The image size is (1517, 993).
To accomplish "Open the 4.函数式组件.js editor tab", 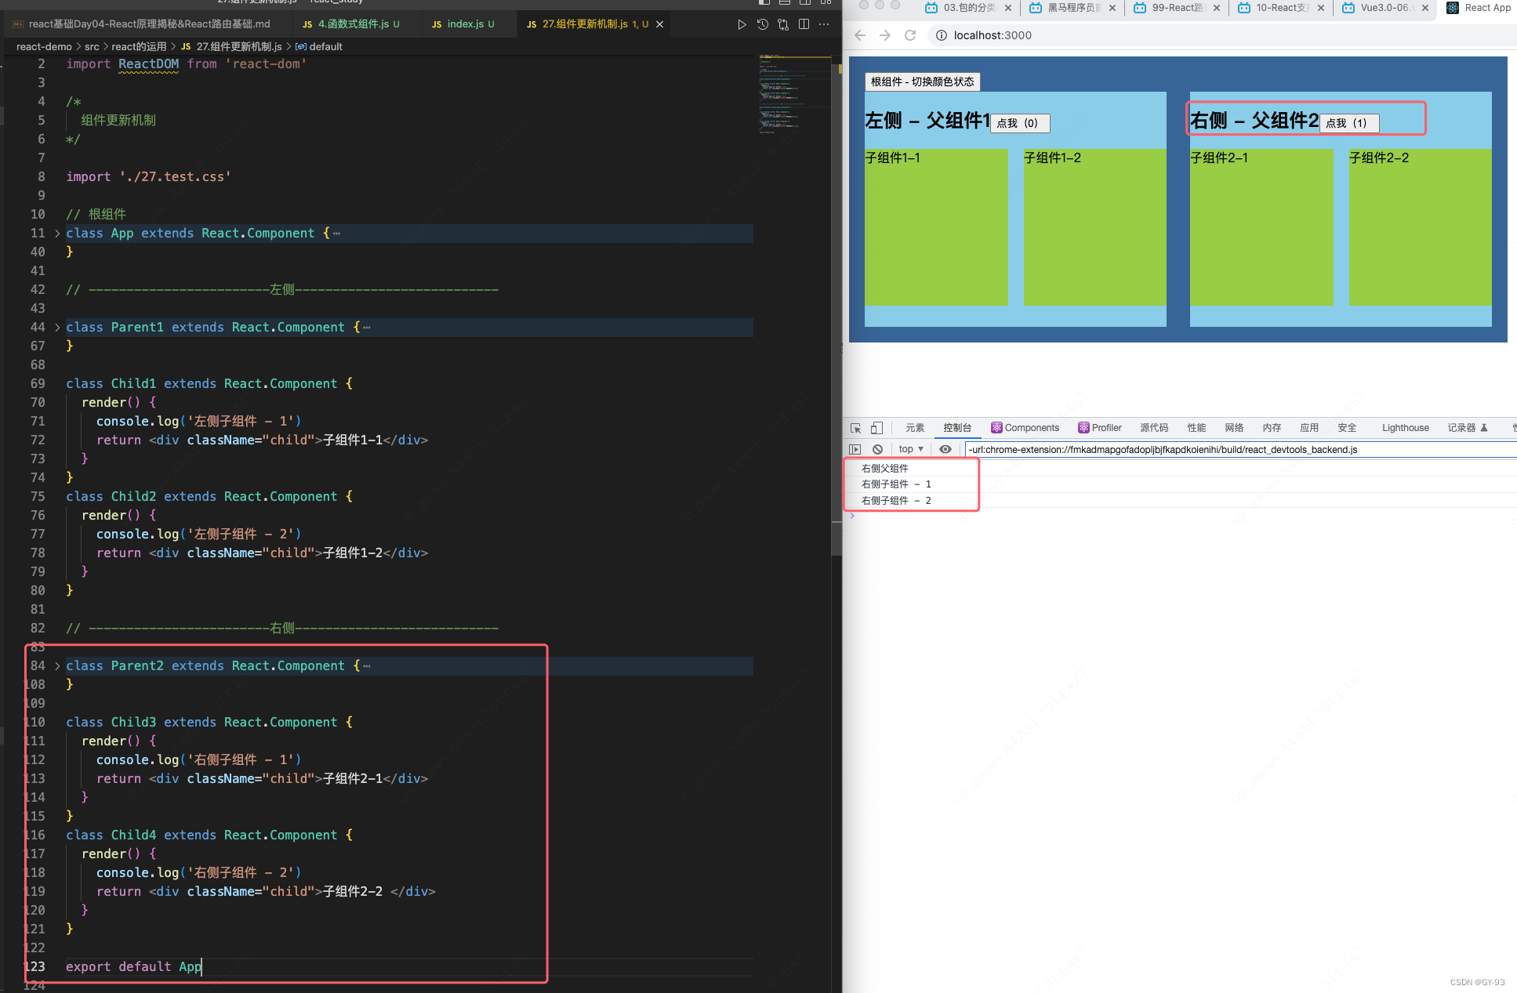I will [350, 24].
